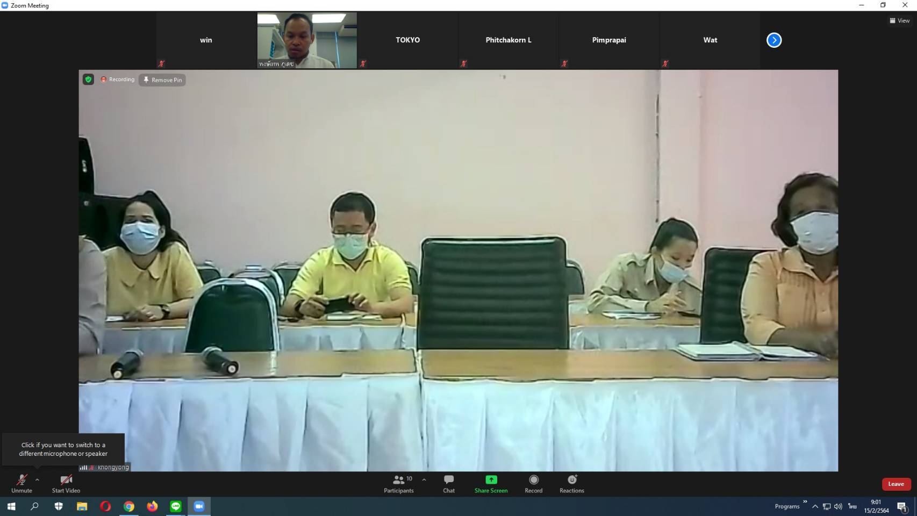Screen dimensions: 917x516
Task: Show hidden system tray icons
Action: coord(815,506)
